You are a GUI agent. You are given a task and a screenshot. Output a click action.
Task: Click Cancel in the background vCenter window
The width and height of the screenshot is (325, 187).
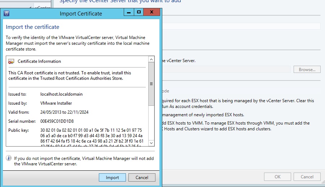click(x=307, y=177)
